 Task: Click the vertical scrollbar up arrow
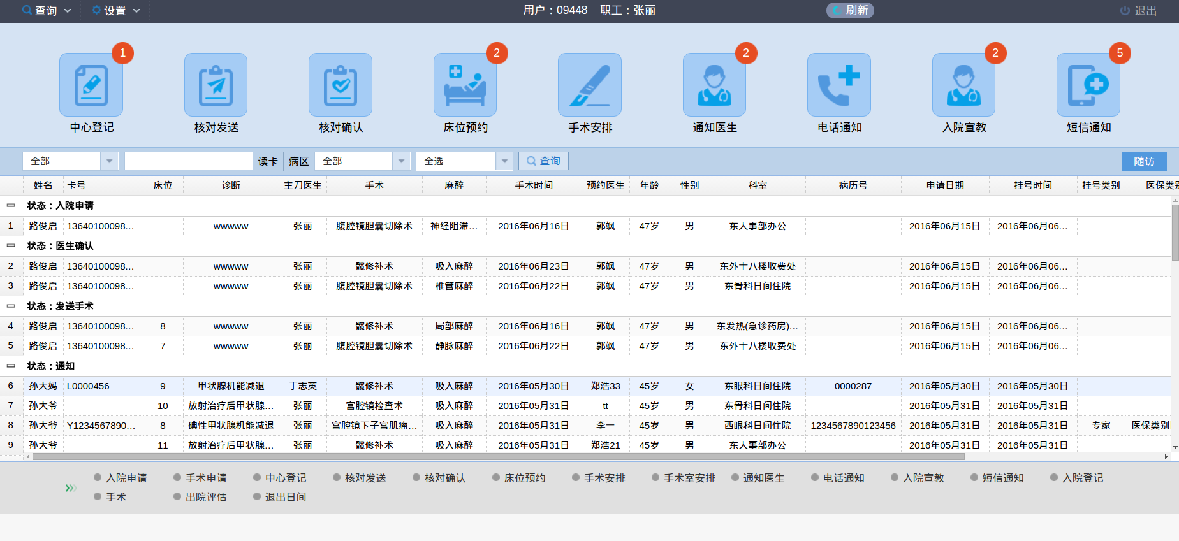[1175, 201]
